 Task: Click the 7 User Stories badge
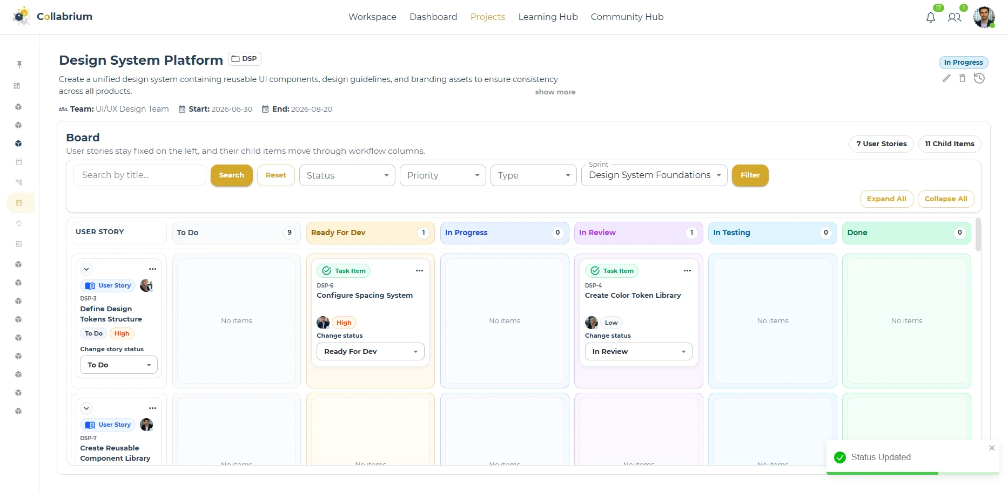click(882, 144)
